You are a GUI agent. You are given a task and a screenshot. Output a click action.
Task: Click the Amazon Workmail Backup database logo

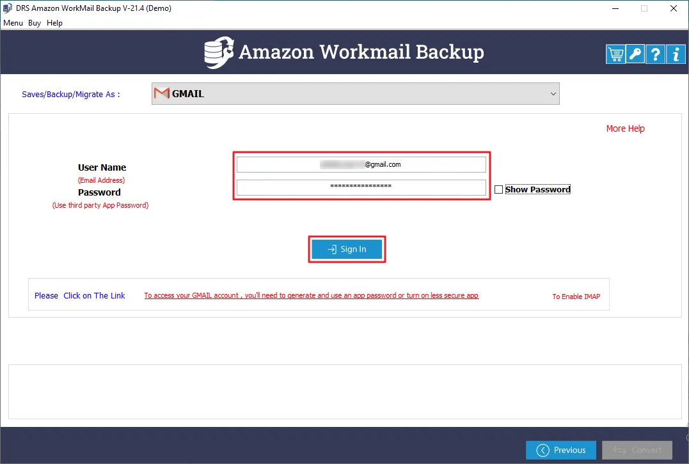(219, 52)
